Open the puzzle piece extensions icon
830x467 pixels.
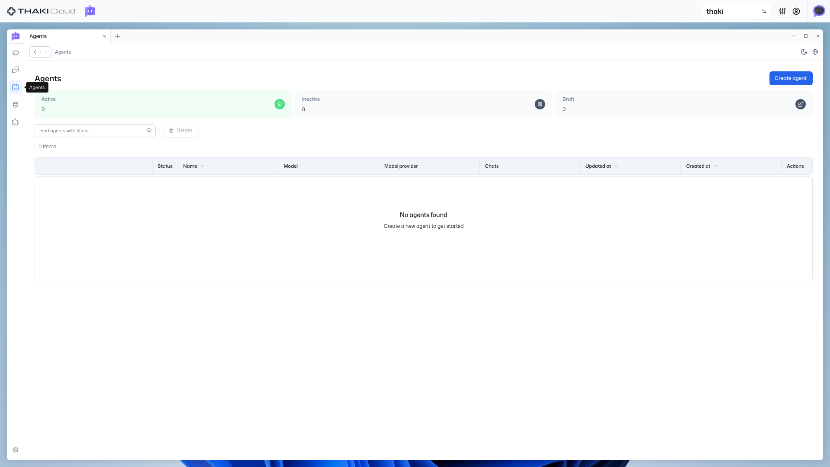point(16,122)
